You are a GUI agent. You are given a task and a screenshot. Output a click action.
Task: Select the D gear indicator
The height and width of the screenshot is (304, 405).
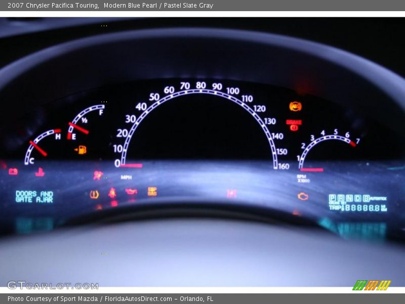point(358,198)
